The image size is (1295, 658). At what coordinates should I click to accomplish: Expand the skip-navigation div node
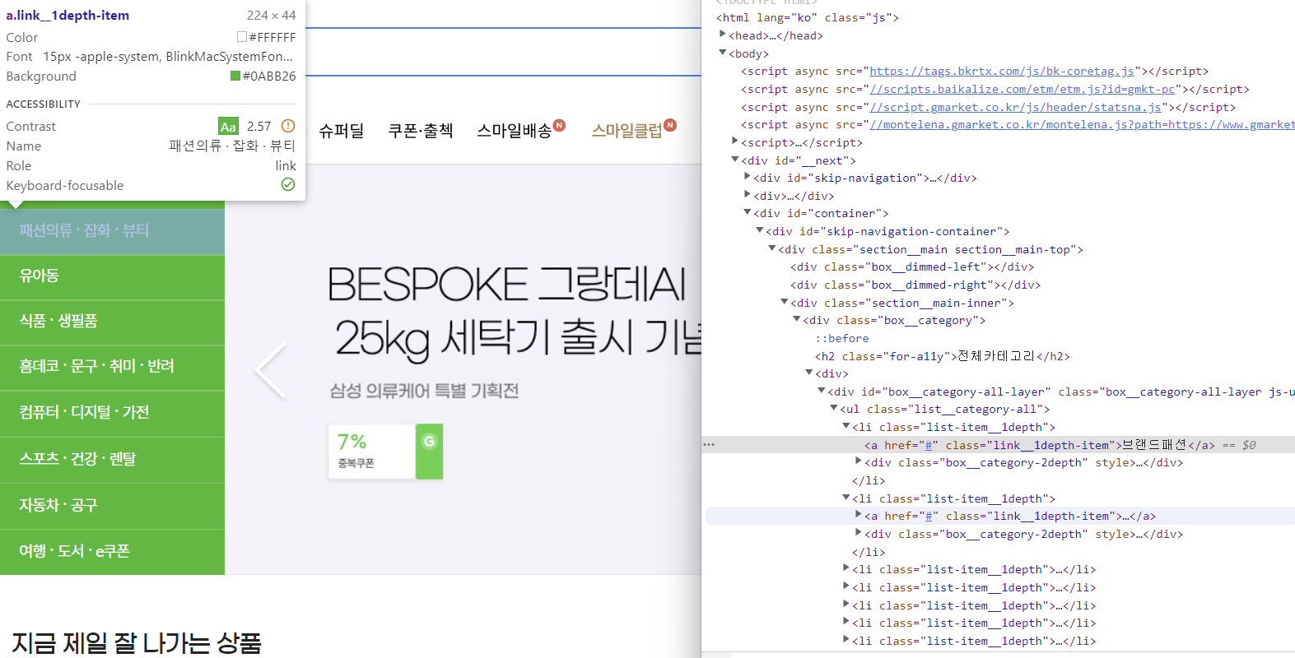(x=748, y=177)
